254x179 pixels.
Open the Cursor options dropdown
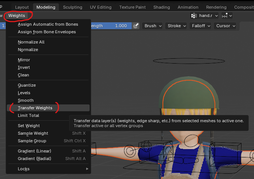coord(225,26)
